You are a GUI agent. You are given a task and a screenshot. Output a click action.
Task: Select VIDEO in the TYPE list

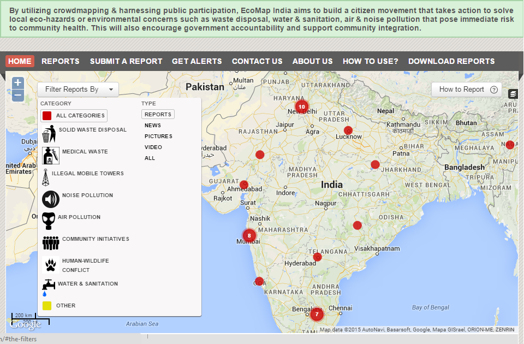pos(153,147)
